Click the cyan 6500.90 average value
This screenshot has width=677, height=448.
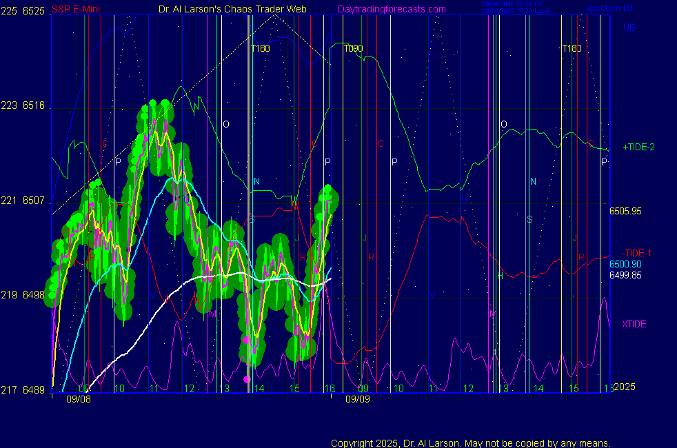[625, 264]
